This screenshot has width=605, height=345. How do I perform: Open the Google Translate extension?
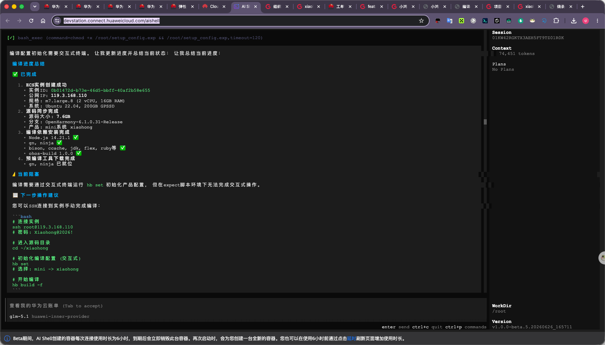tap(450, 21)
